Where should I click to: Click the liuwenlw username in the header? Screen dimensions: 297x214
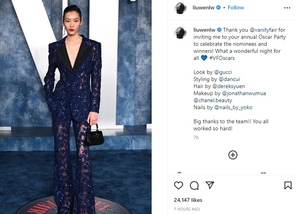[204, 7]
